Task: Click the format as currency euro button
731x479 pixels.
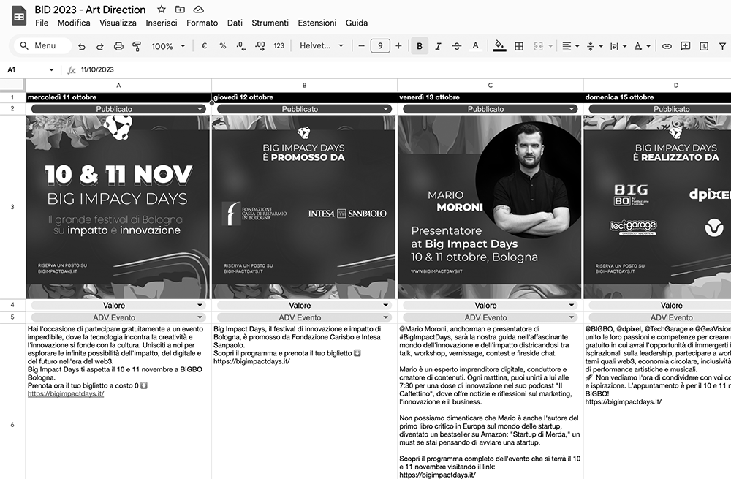Action: [x=204, y=46]
